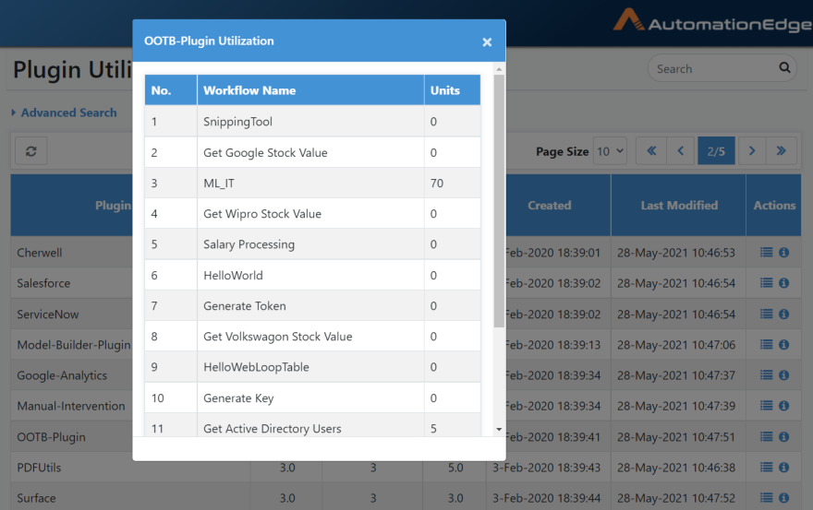Open info icon for Salesforce row
Screen dimensions: 813x510
pos(784,283)
